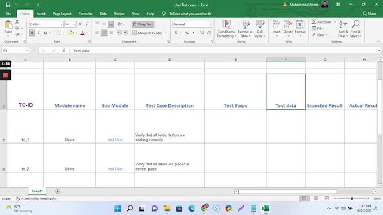Toggle Center horizontal alignment
The height and width of the screenshot is (215, 383).
click(x=104, y=33)
